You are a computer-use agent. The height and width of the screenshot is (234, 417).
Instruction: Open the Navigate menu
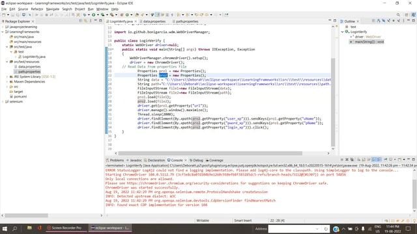53,9
